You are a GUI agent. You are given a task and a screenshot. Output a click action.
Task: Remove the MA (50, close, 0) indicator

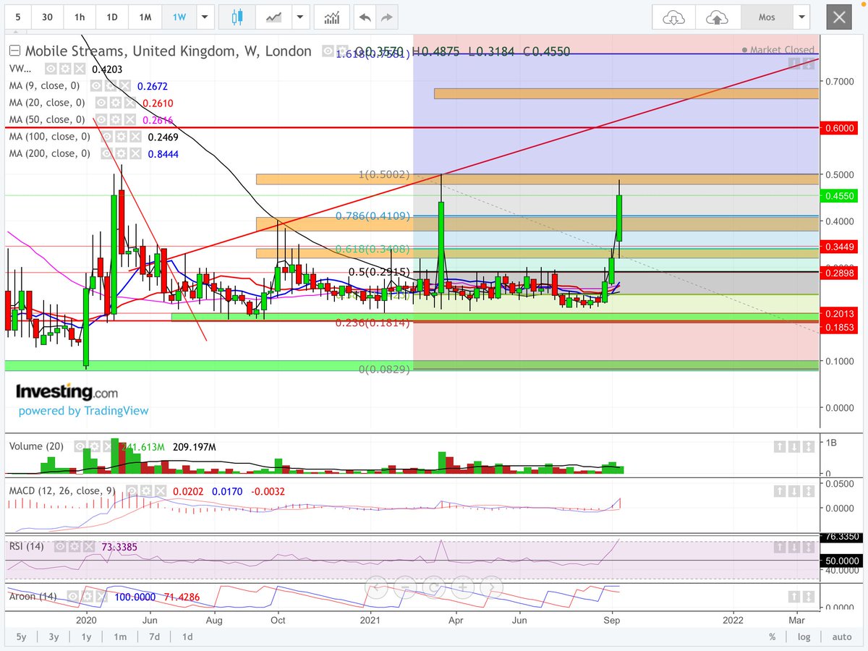click(x=130, y=119)
